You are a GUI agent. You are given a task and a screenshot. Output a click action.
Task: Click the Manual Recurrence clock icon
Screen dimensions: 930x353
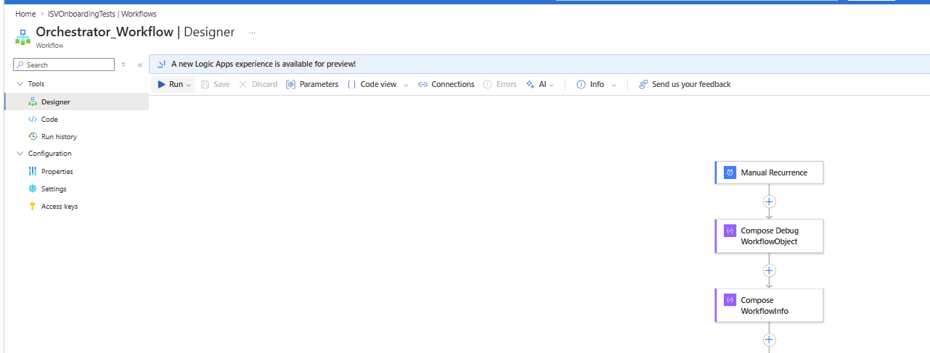730,173
